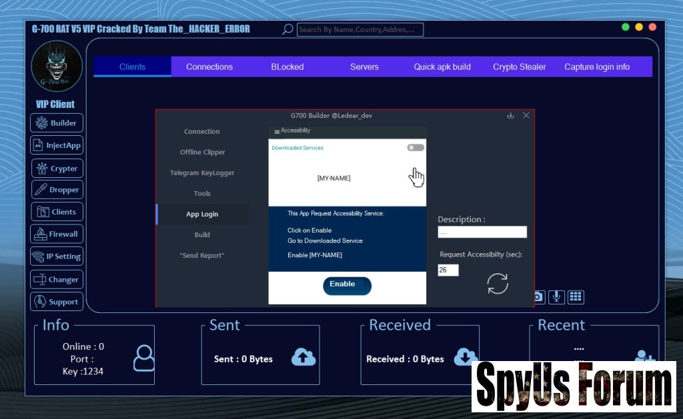The image size is (683, 419).
Task: Click the Firewall sidebar icon
Action: click(x=40, y=234)
